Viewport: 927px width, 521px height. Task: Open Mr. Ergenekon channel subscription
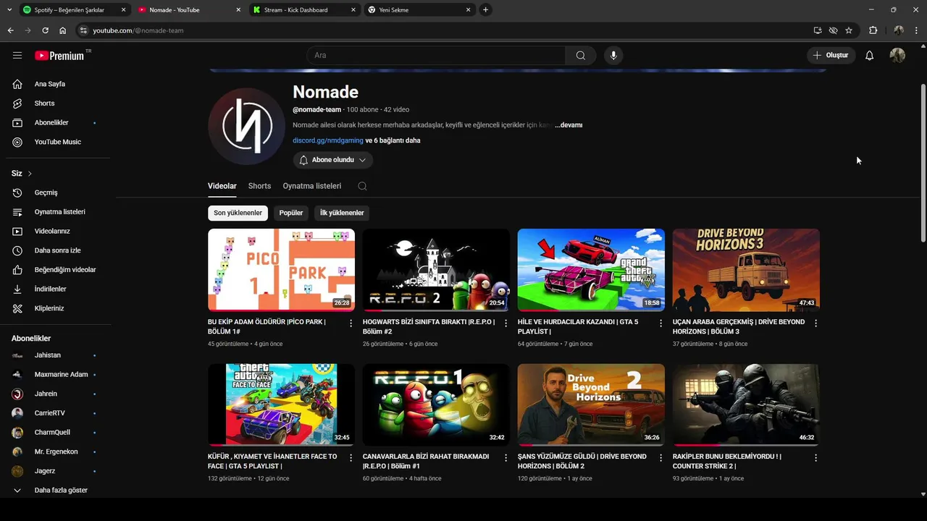[x=55, y=452]
